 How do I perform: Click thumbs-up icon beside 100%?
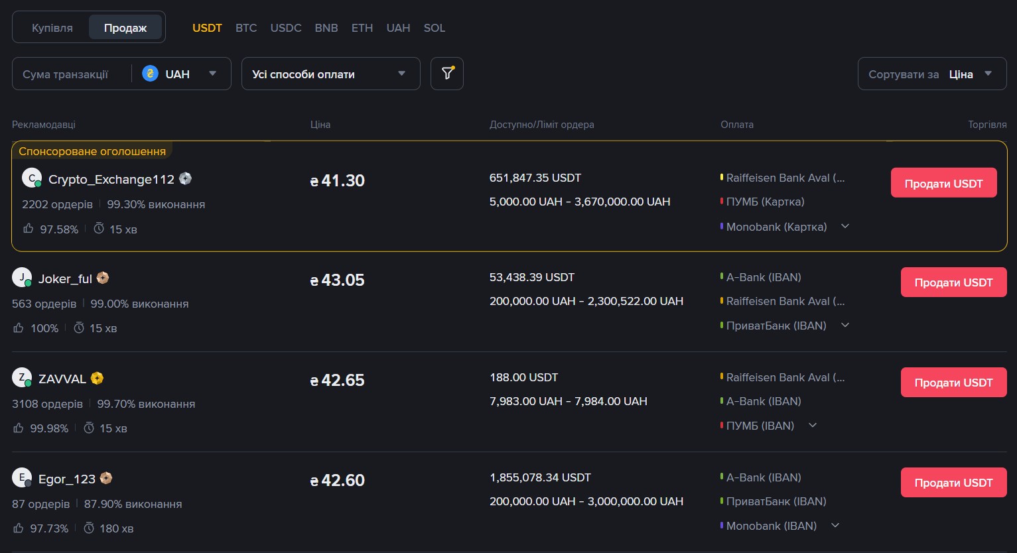tap(19, 328)
